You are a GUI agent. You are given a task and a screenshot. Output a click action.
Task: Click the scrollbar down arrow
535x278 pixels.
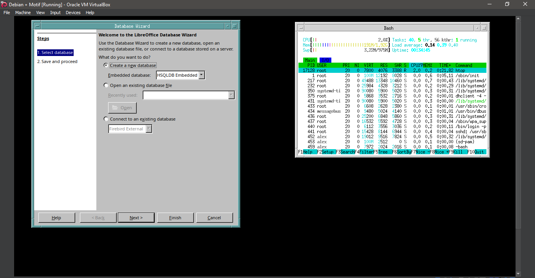click(518, 273)
